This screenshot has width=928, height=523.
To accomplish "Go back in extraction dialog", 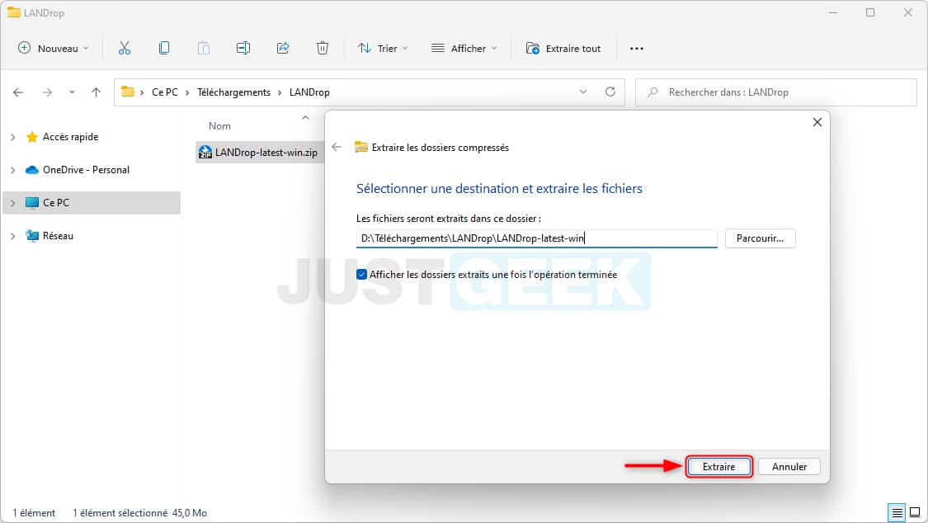I will tap(337, 148).
